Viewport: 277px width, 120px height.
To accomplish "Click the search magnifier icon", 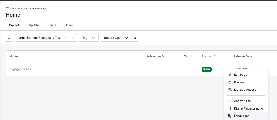I will click(x=9, y=38).
